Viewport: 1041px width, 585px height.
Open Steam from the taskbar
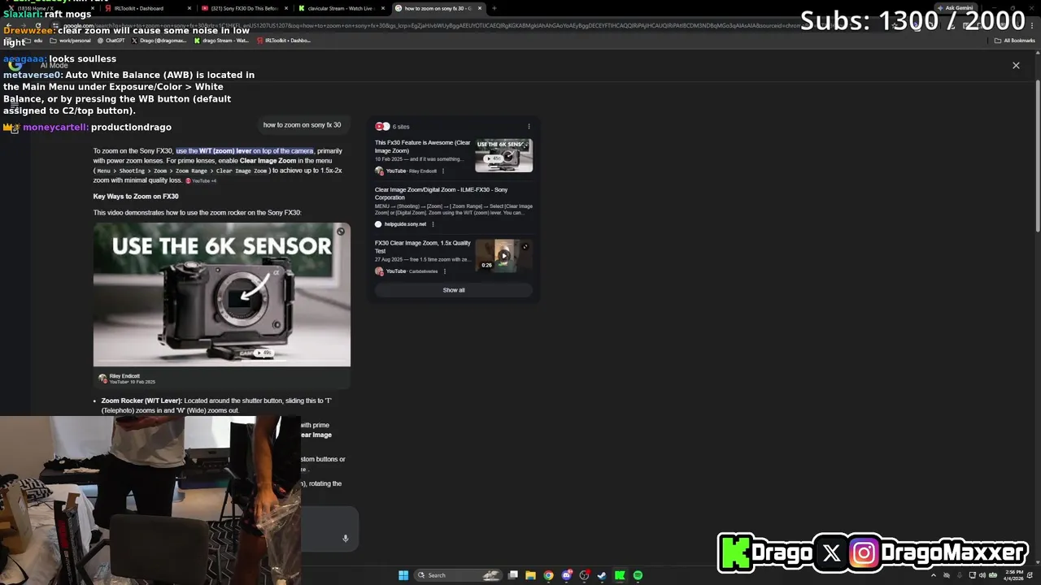pos(602,575)
